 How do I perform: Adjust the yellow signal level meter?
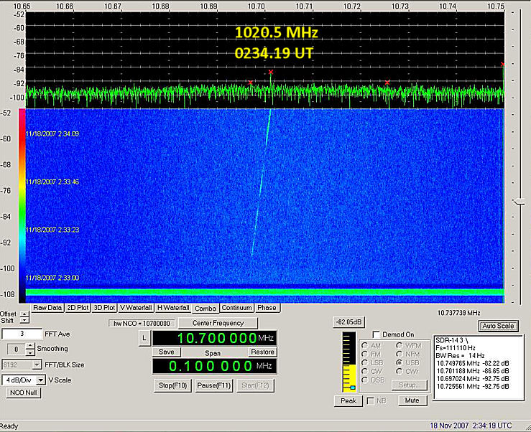pos(348,362)
